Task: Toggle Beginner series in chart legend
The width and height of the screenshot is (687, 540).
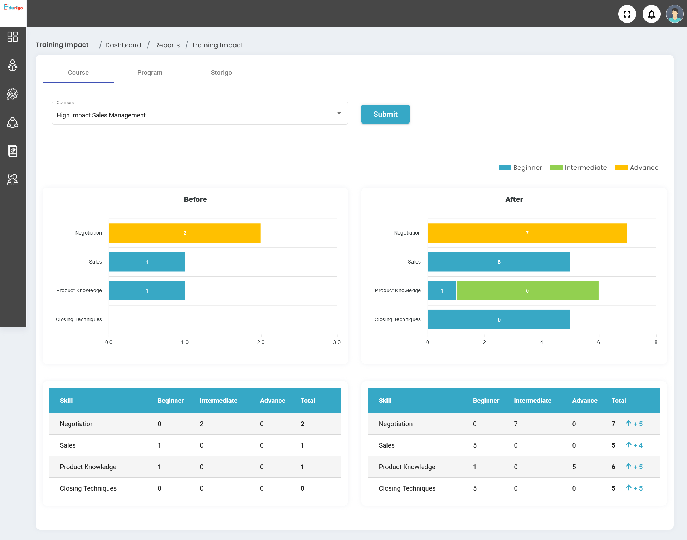Action: 520,168
